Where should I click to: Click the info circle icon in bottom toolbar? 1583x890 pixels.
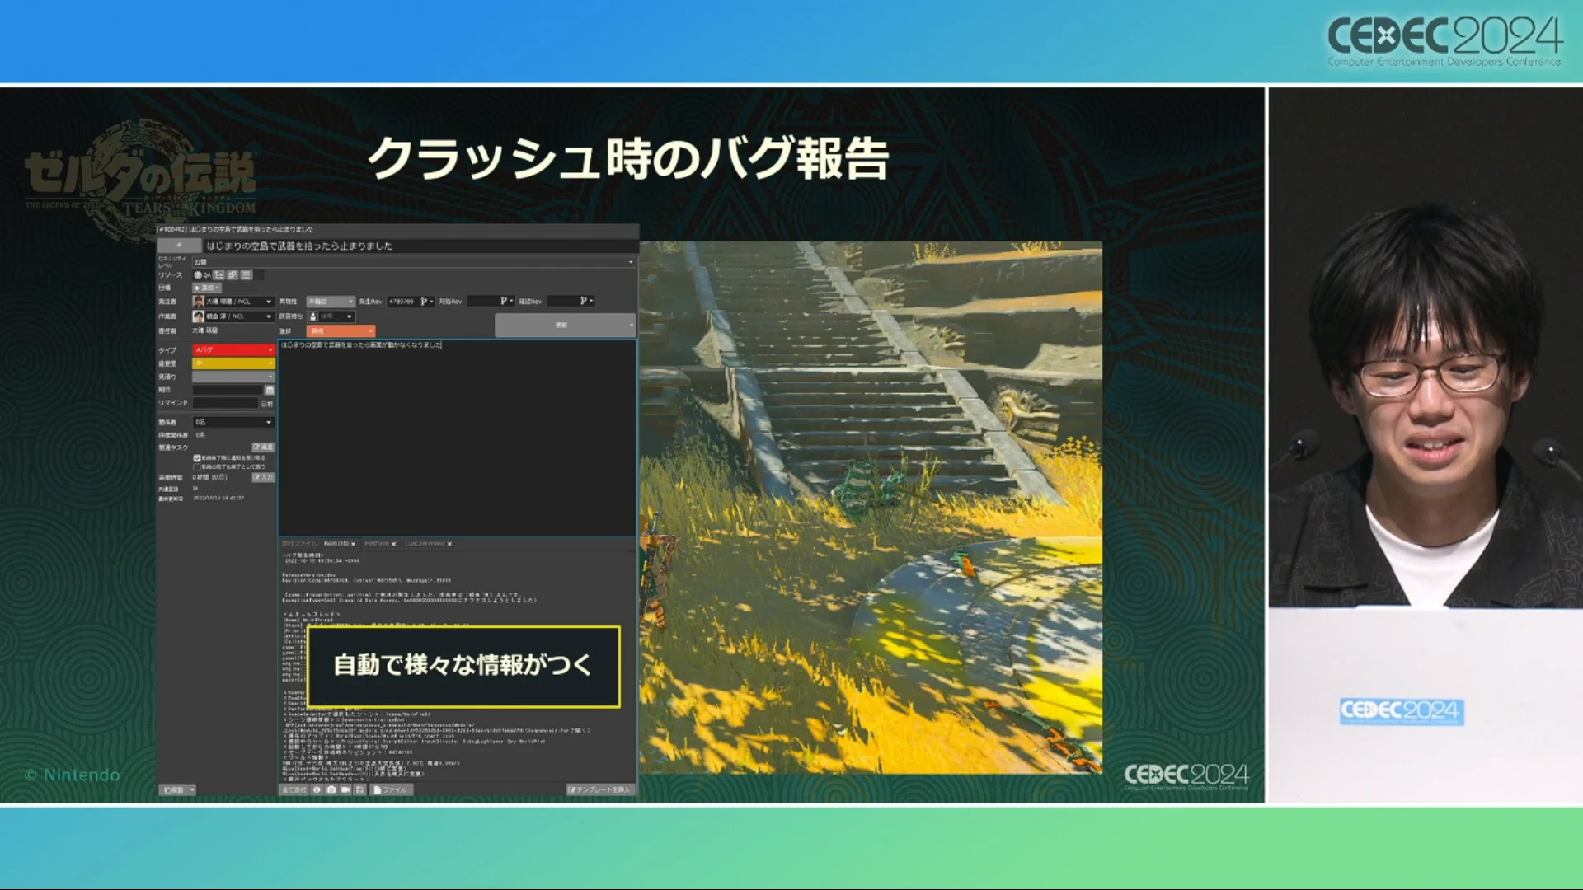click(317, 789)
